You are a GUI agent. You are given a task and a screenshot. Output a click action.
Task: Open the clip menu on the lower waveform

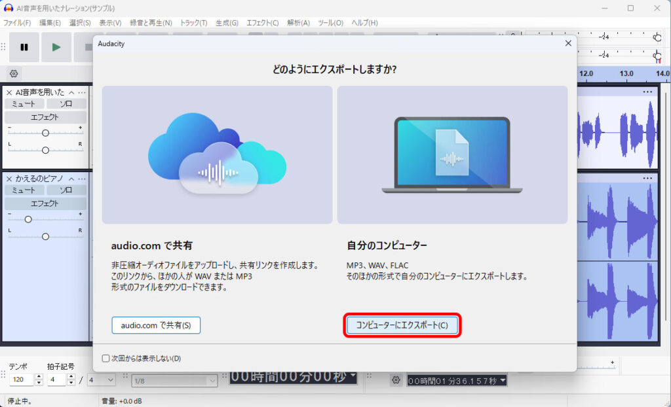tap(647, 178)
